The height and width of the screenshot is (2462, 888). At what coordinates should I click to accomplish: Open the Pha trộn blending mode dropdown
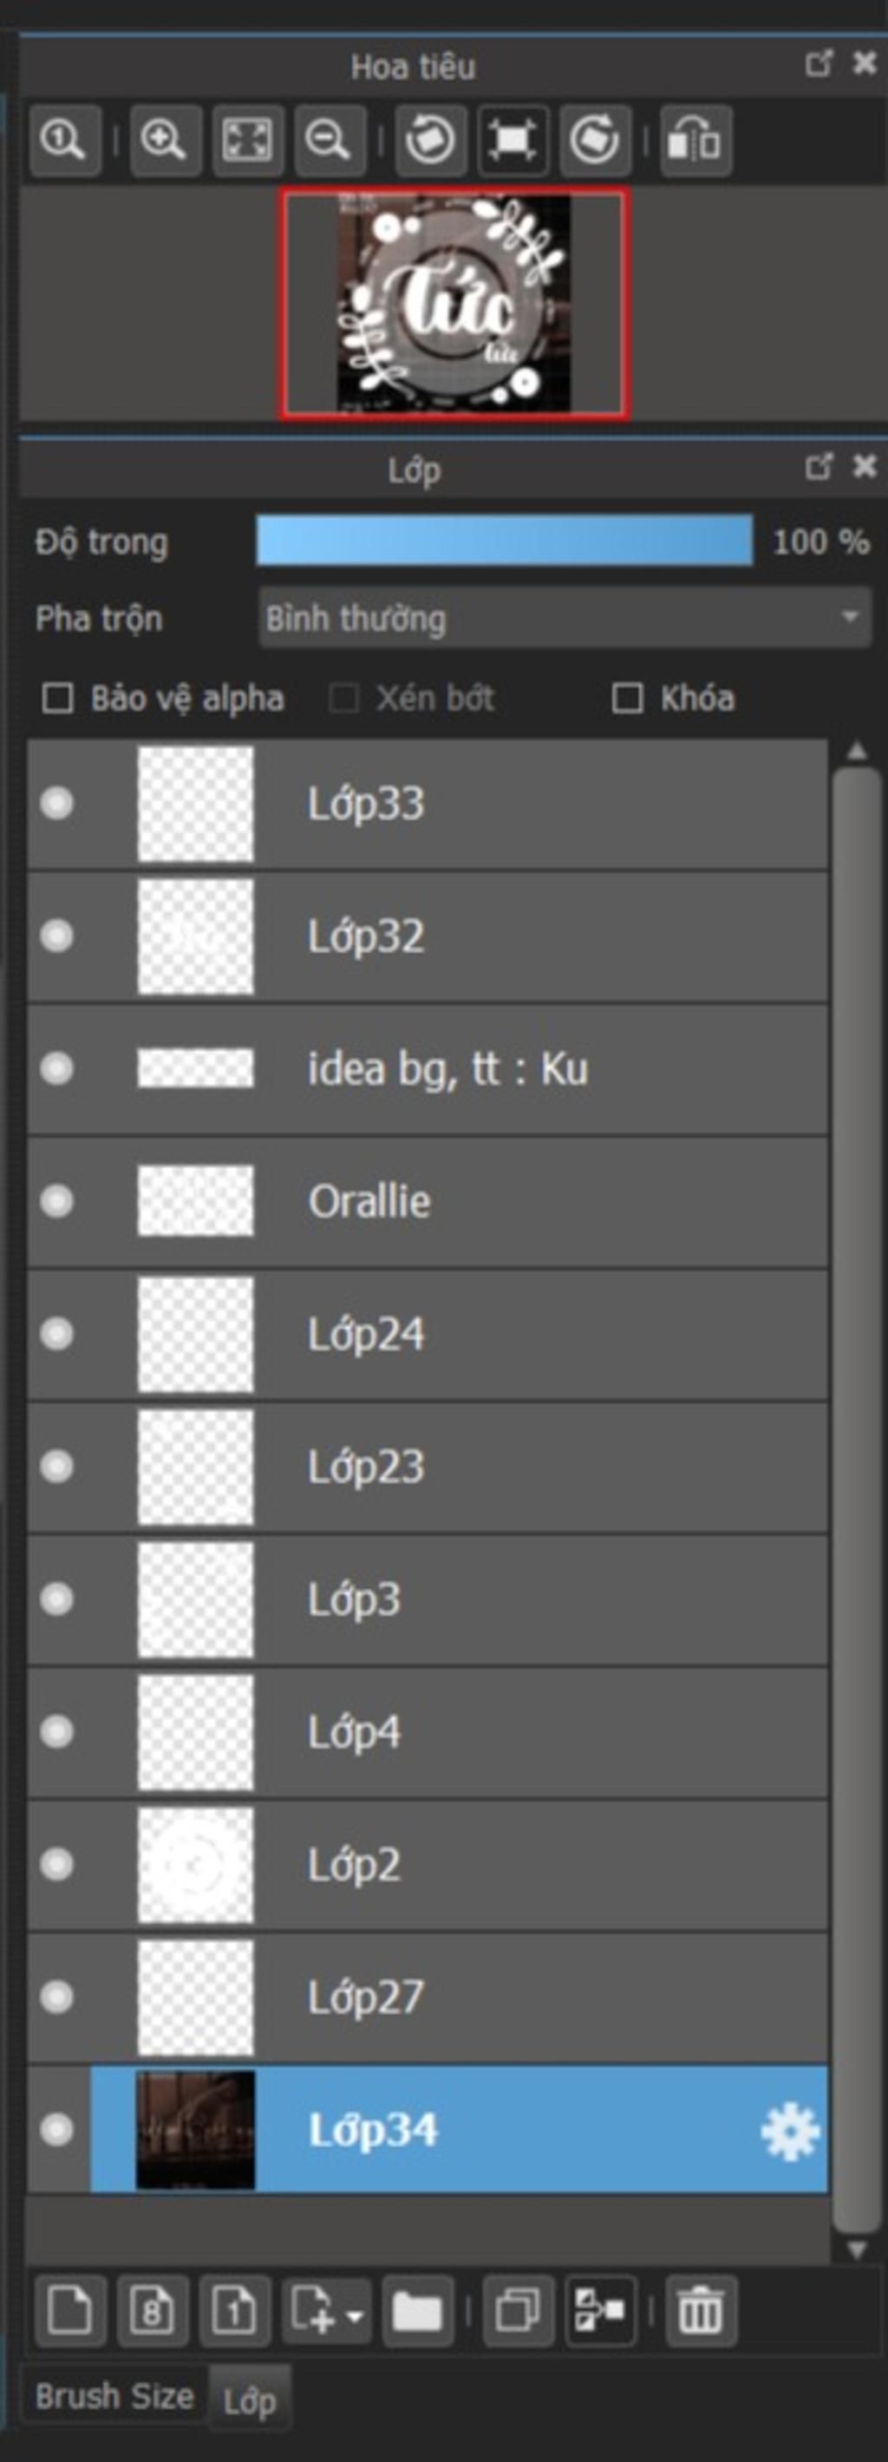[x=565, y=617]
